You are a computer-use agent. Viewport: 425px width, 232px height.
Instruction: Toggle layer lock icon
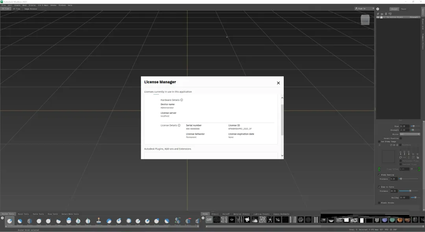[381, 17]
